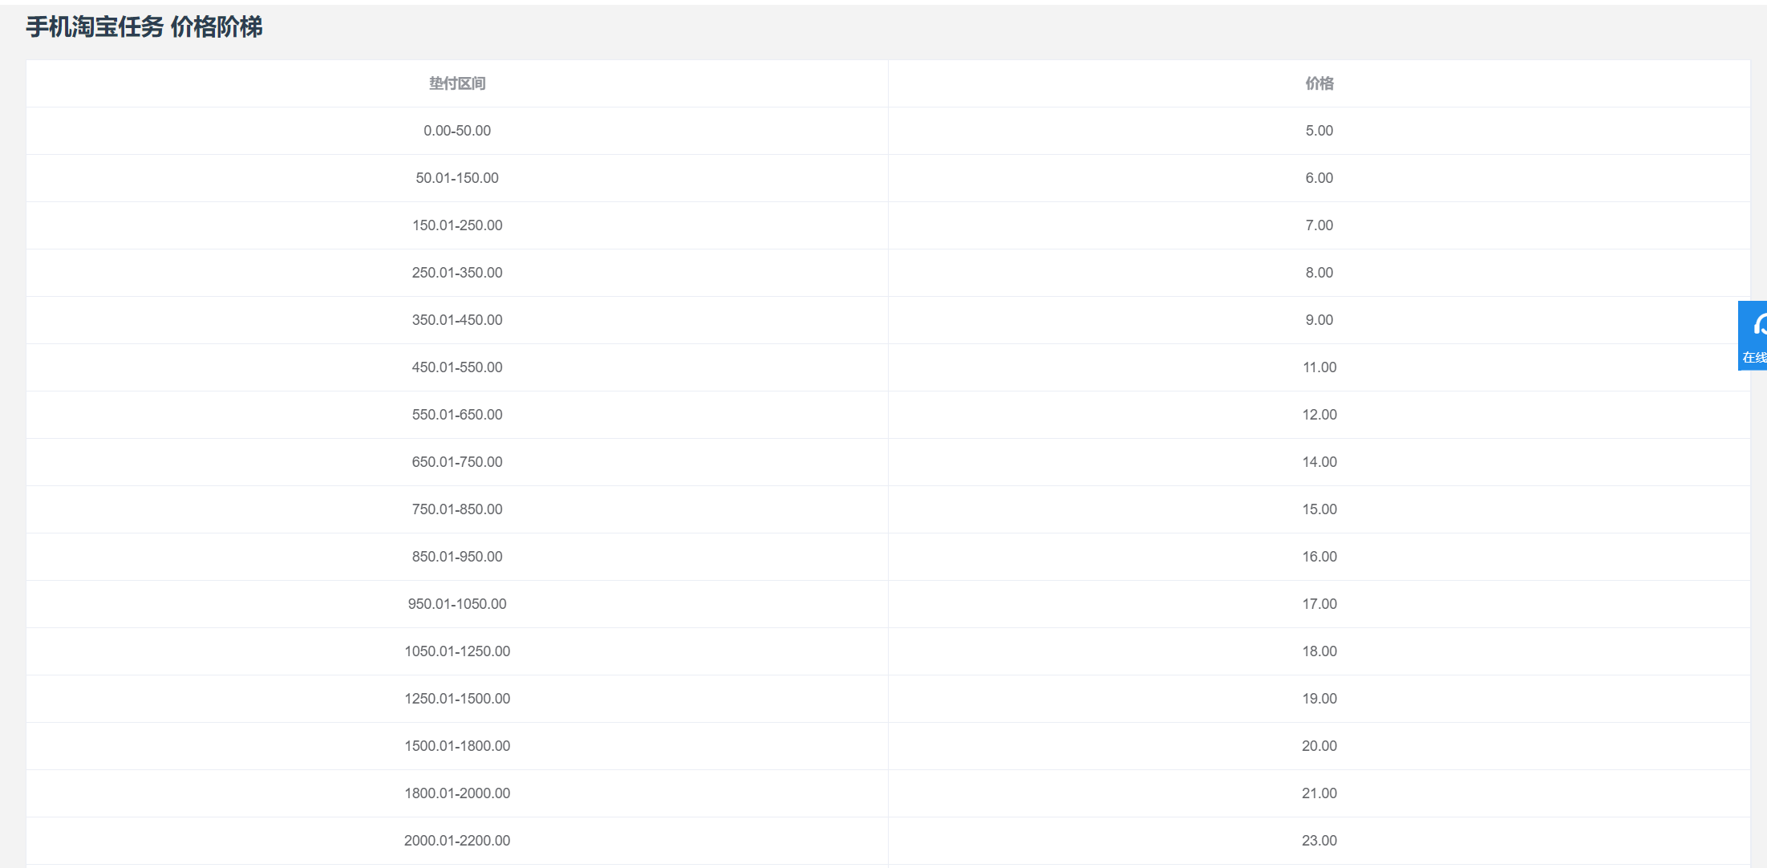Click the price value 20.00
This screenshot has height=868, width=1767.
pos(1319,746)
